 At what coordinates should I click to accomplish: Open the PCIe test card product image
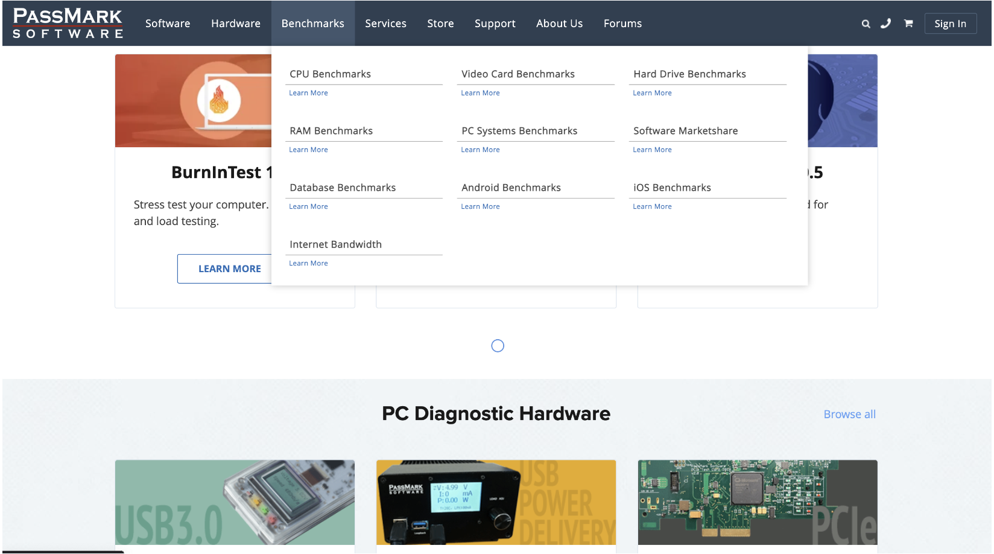click(x=758, y=503)
